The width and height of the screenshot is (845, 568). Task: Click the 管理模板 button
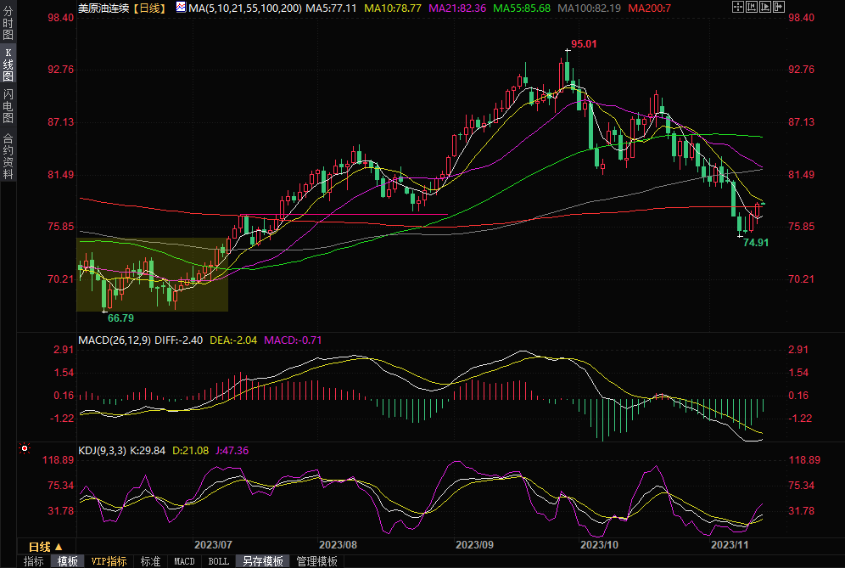click(316, 561)
